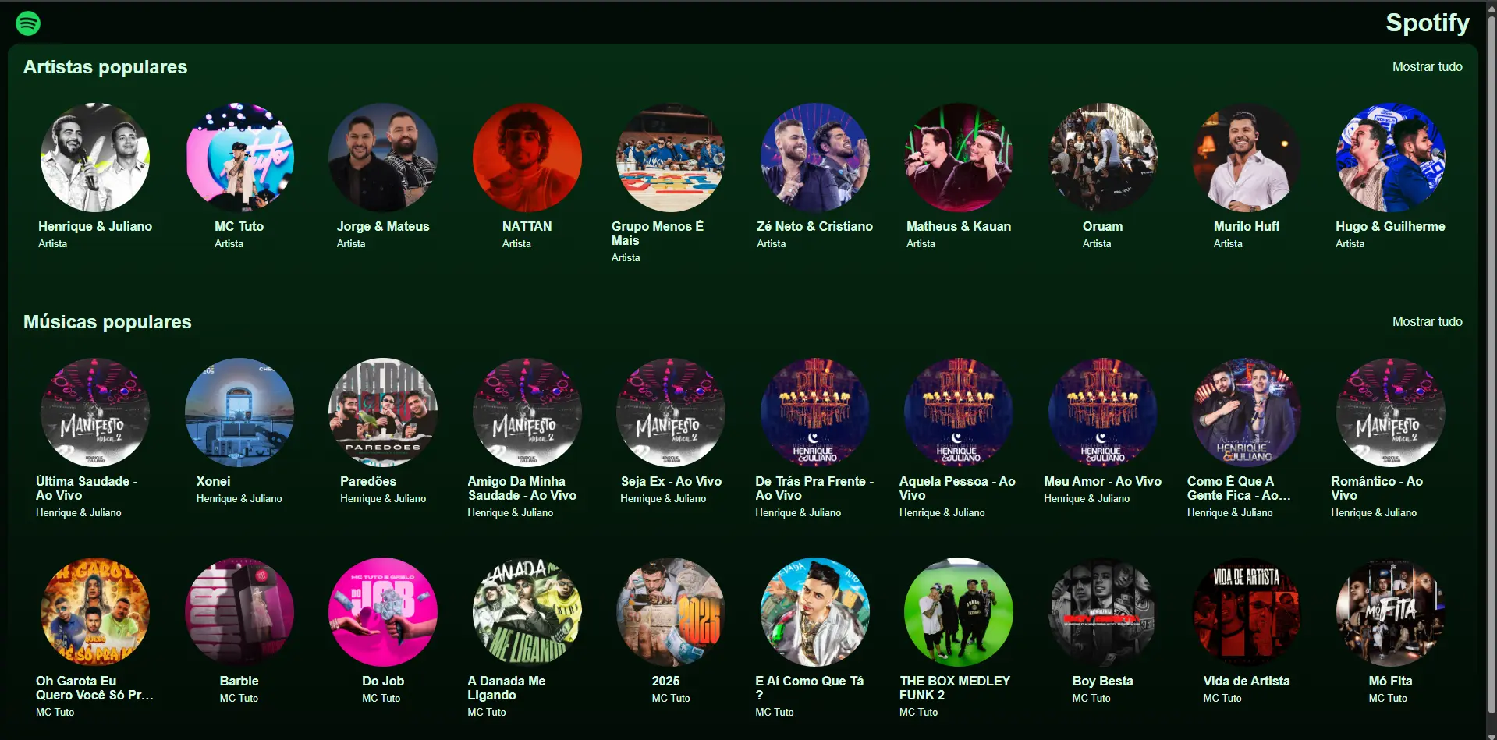Image resolution: width=1497 pixels, height=740 pixels.
Task: Select De Trás Pra Frente cover
Action: coord(815,412)
